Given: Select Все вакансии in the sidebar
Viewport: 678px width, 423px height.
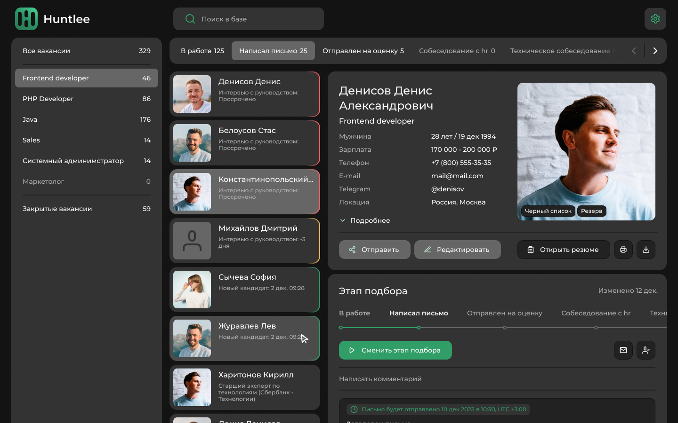Looking at the screenshot, I should [87, 51].
